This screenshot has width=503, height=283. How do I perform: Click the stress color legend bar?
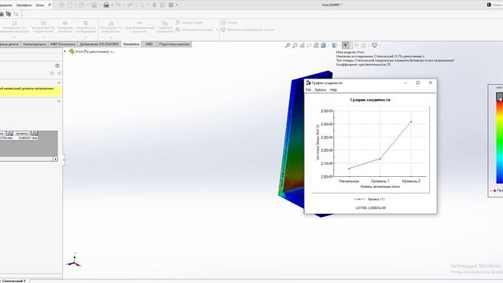click(x=500, y=142)
